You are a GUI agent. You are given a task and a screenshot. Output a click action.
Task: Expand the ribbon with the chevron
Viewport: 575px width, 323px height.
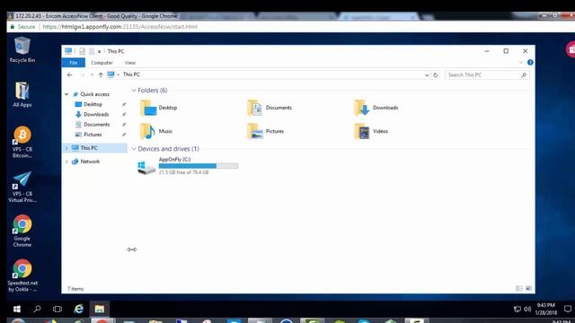click(x=521, y=63)
